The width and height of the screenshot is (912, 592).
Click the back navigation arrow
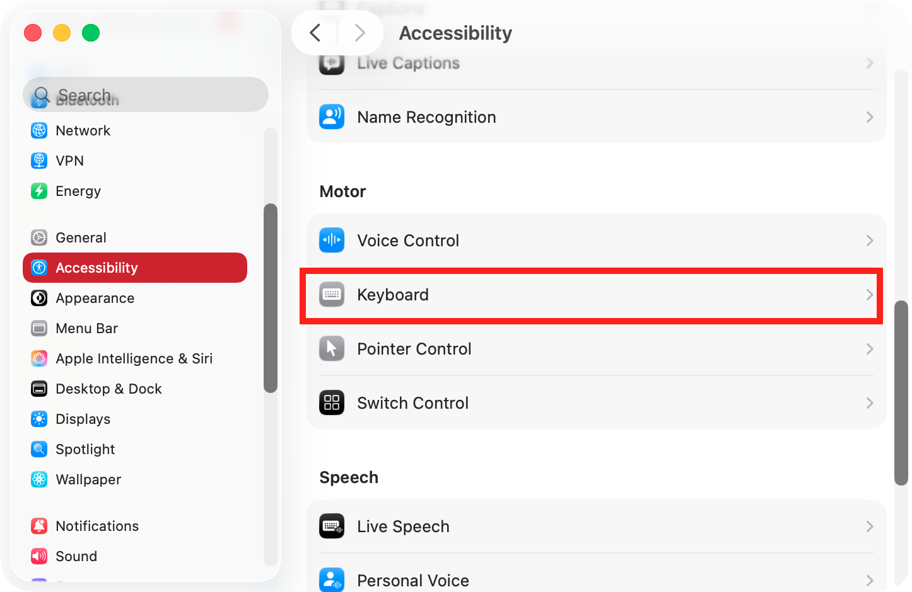[x=315, y=33]
